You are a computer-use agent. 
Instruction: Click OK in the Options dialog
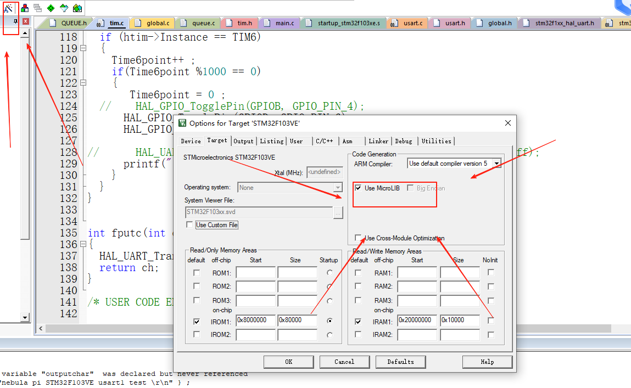click(288, 362)
